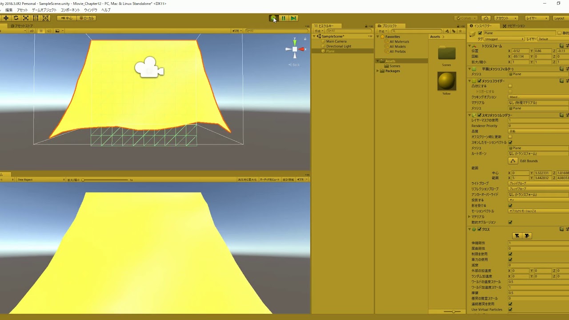Toggle scene lighting sun icon
This screenshot has width=569, height=320.
click(41, 31)
